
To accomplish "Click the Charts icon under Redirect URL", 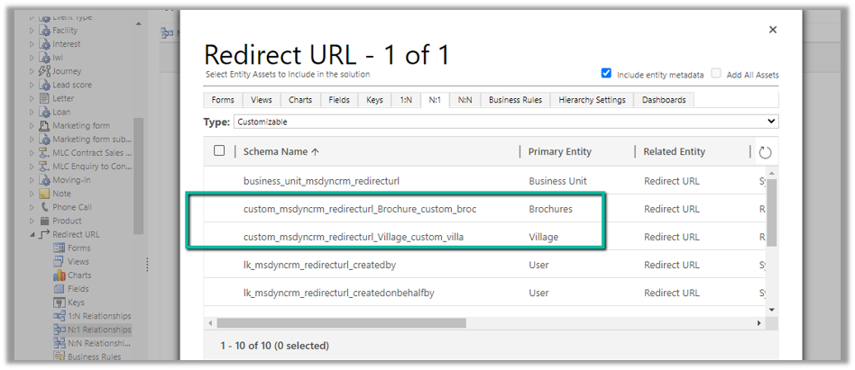I will click(60, 275).
